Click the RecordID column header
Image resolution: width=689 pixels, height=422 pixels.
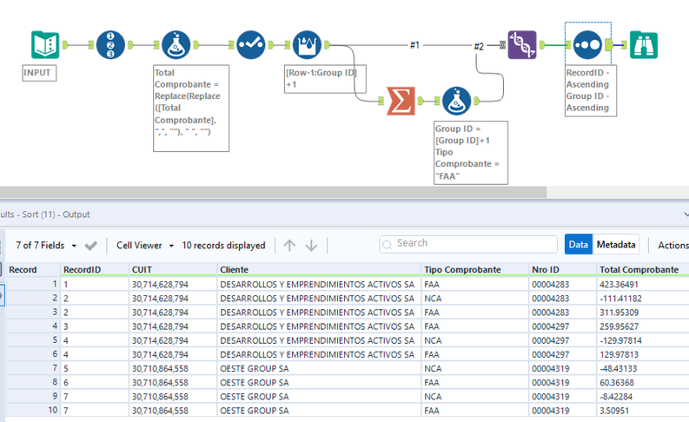click(x=95, y=270)
